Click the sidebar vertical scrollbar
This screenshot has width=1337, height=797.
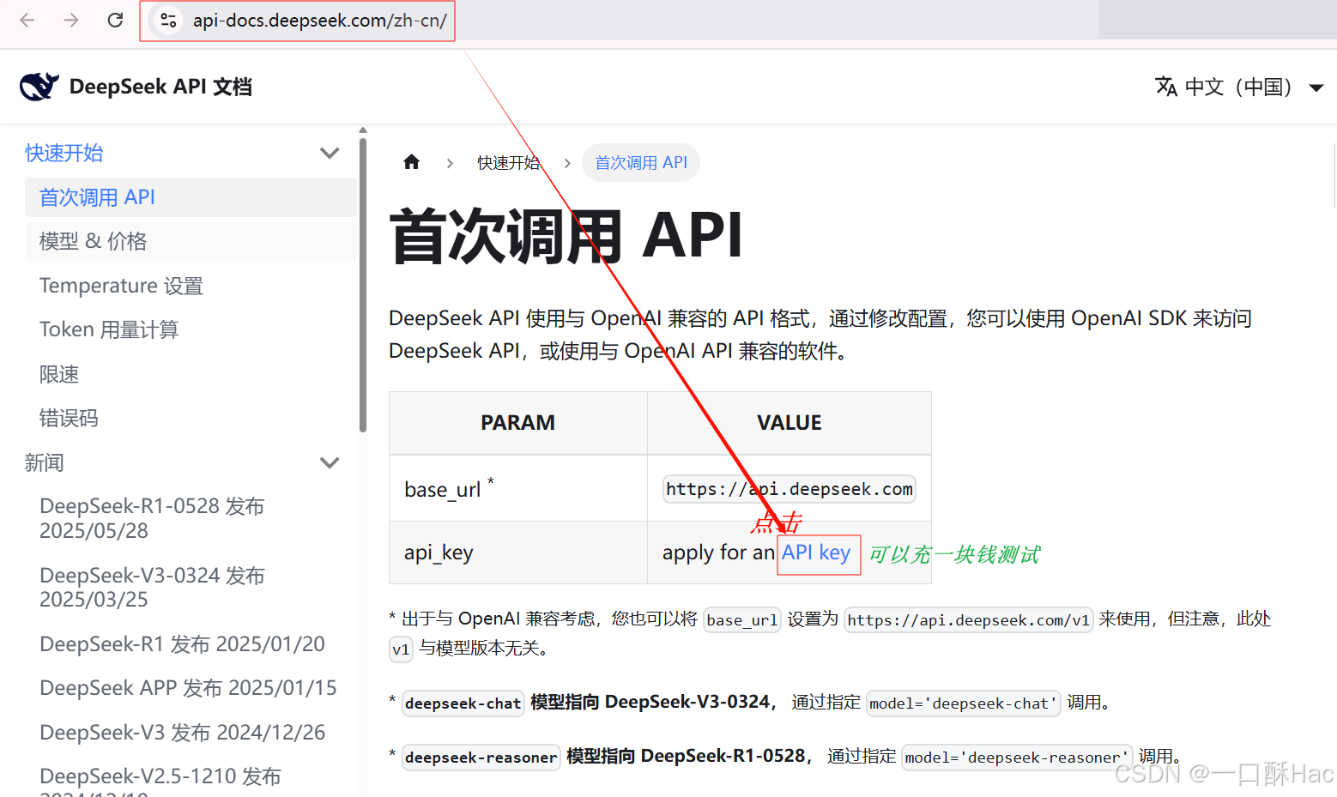click(x=363, y=283)
